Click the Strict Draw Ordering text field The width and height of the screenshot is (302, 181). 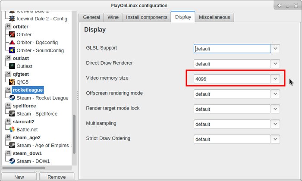point(232,139)
